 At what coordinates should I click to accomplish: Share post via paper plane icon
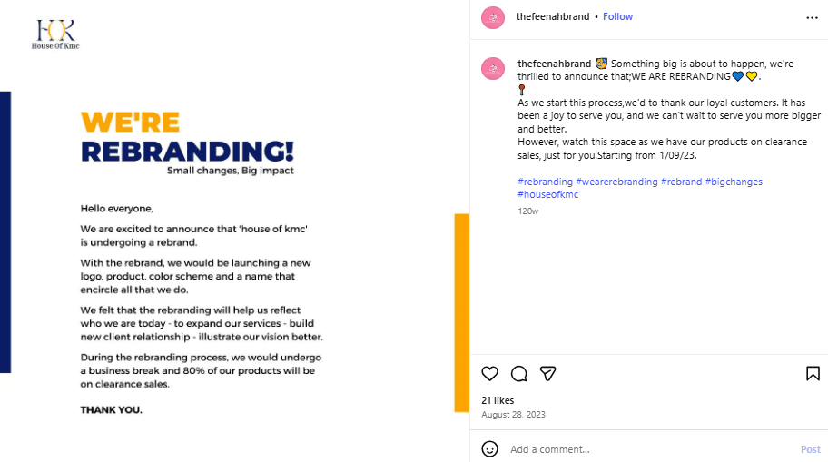[x=548, y=374]
